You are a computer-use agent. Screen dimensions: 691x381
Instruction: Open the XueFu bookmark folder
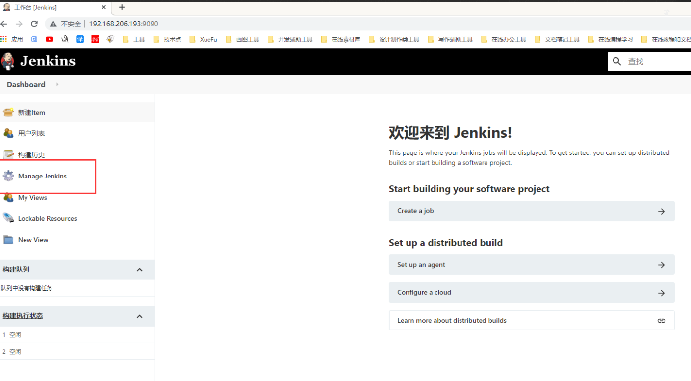203,39
